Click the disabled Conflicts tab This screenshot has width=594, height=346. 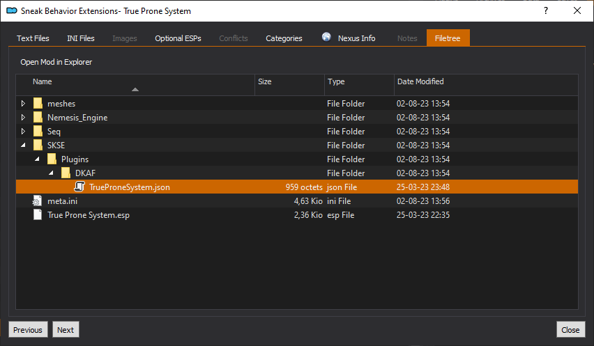pyautogui.click(x=234, y=38)
